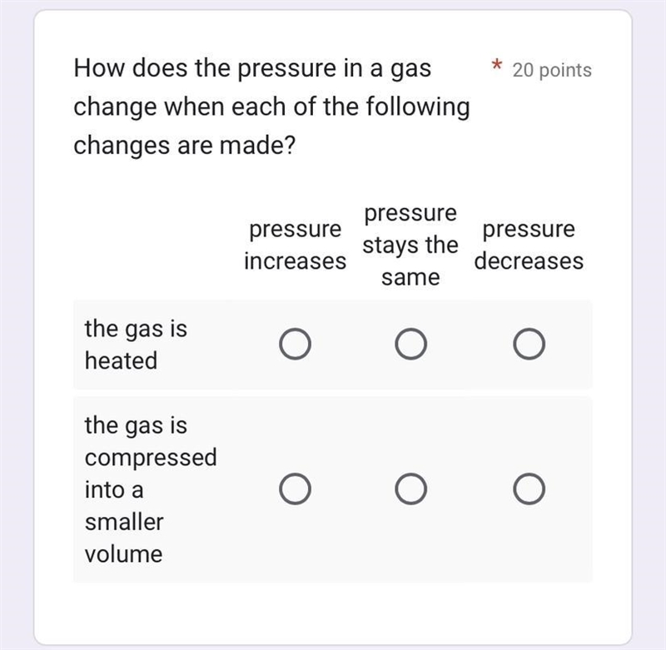Click the question title about gas pressure

pyautogui.click(x=272, y=107)
